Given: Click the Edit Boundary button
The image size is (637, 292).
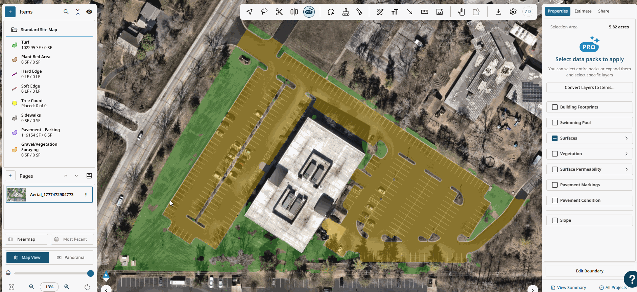Looking at the screenshot, I should pyautogui.click(x=589, y=271).
